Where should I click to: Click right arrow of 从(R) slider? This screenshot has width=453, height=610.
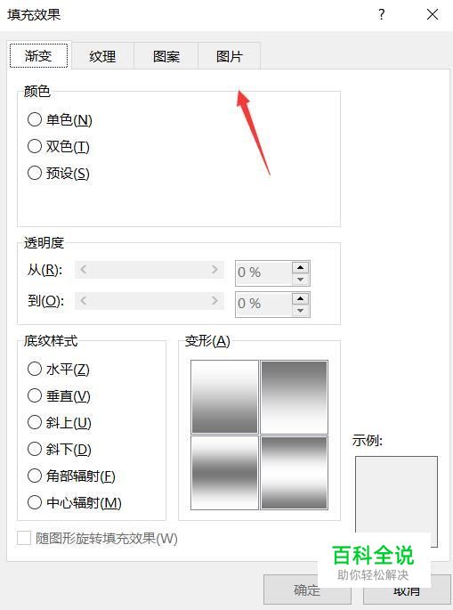[214, 270]
